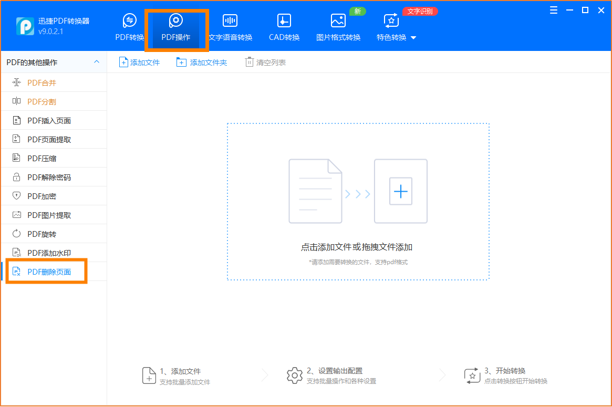Click the 迅捷PDF转换器 app logo
This screenshot has height=407, width=612.
pyautogui.click(x=25, y=26)
